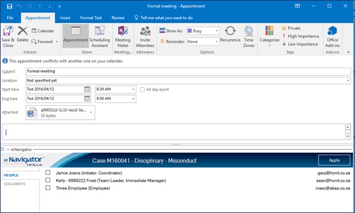Open the 9:39 AM end time dropdown
355x213 pixels.
pyautogui.click(x=133, y=99)
